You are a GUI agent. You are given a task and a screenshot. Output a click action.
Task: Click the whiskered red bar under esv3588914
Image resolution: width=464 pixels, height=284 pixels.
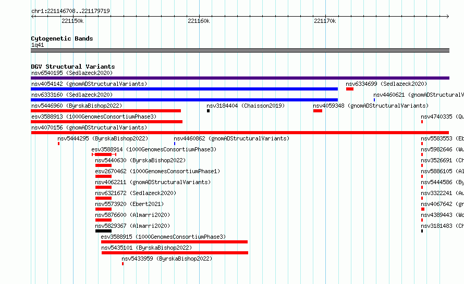click(104, 154)
